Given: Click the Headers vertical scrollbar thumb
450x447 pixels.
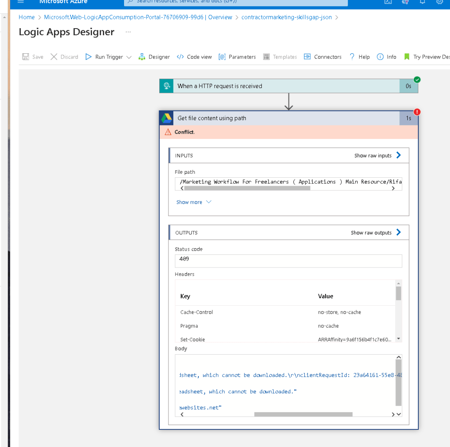Looking at the screenshot, I should pos(399,293).
